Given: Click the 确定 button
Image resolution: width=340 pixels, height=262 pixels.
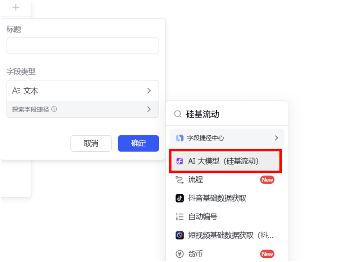Looking at the screenshot, I should tap(139, 143).
